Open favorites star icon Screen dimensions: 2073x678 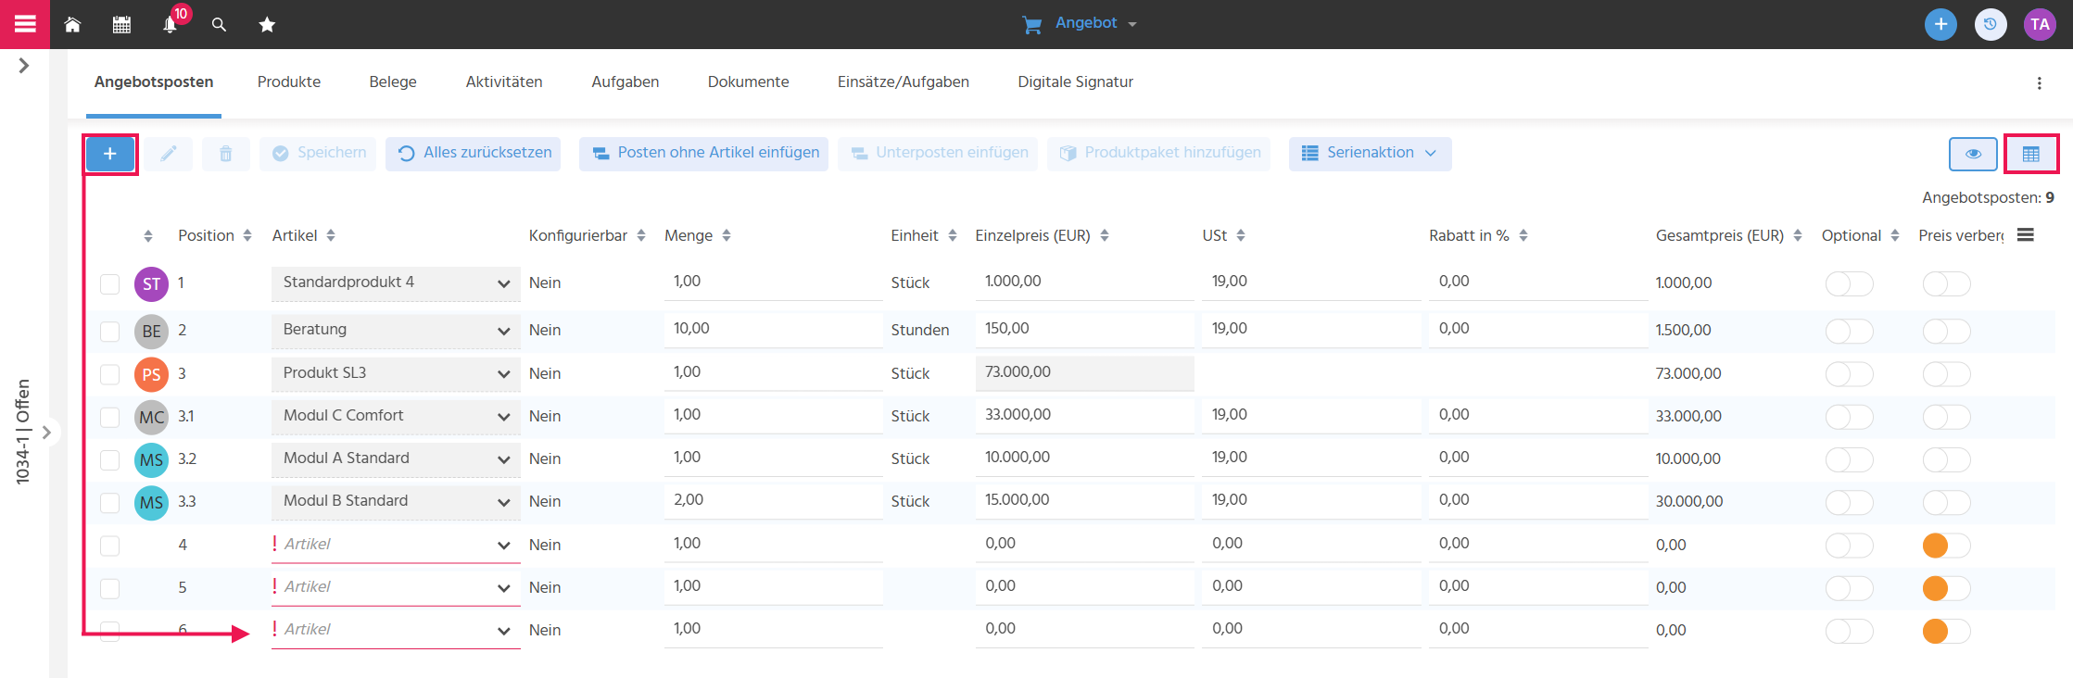pyautogui.click(x=267, y=25)
